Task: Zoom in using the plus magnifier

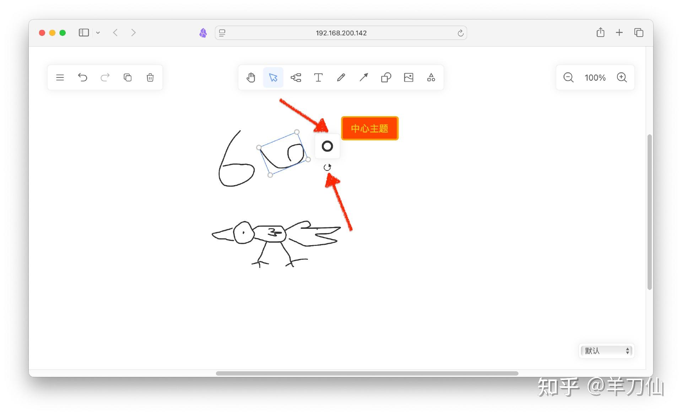Action: 622,77
